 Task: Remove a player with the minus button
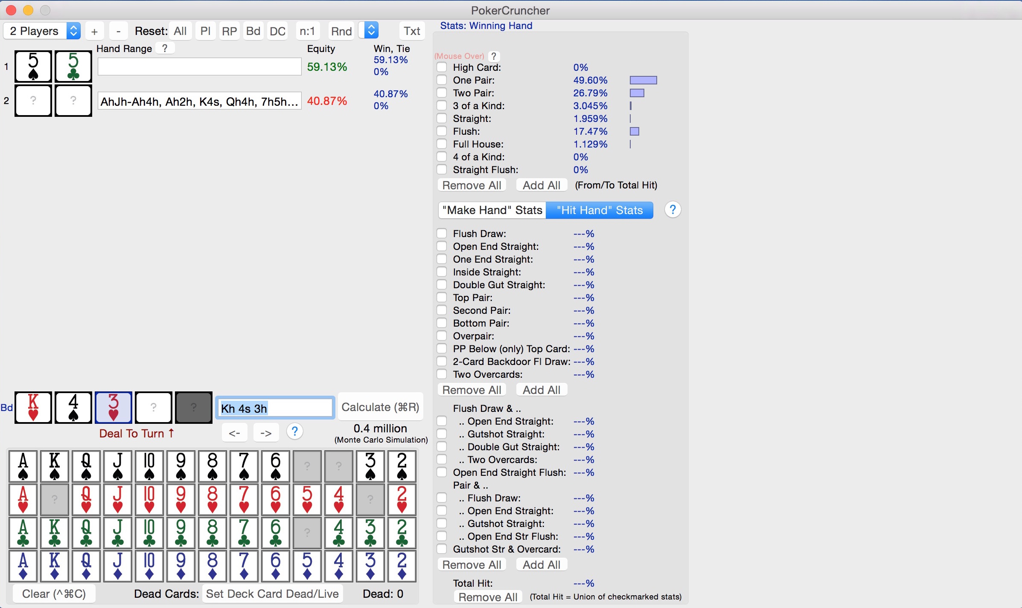(118, 31)
